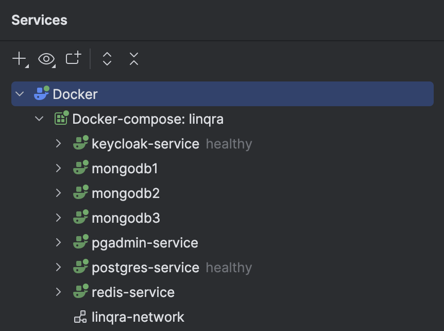Screen dimensions: 444x331
Task: Select the mongodb3 container
Action: click(126, 218)
